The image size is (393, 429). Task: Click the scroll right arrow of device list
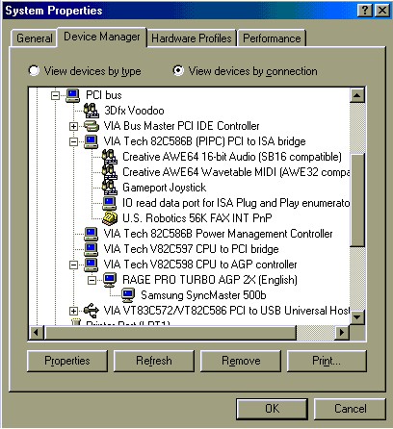coord(342,333)
